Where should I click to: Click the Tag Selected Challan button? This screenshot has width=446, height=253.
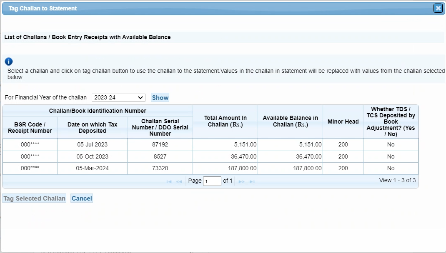coord(34,198)
